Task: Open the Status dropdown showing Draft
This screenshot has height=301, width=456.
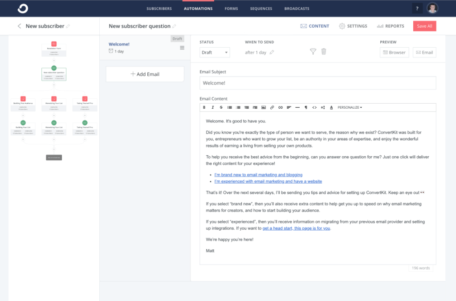Action: [215, 53]
